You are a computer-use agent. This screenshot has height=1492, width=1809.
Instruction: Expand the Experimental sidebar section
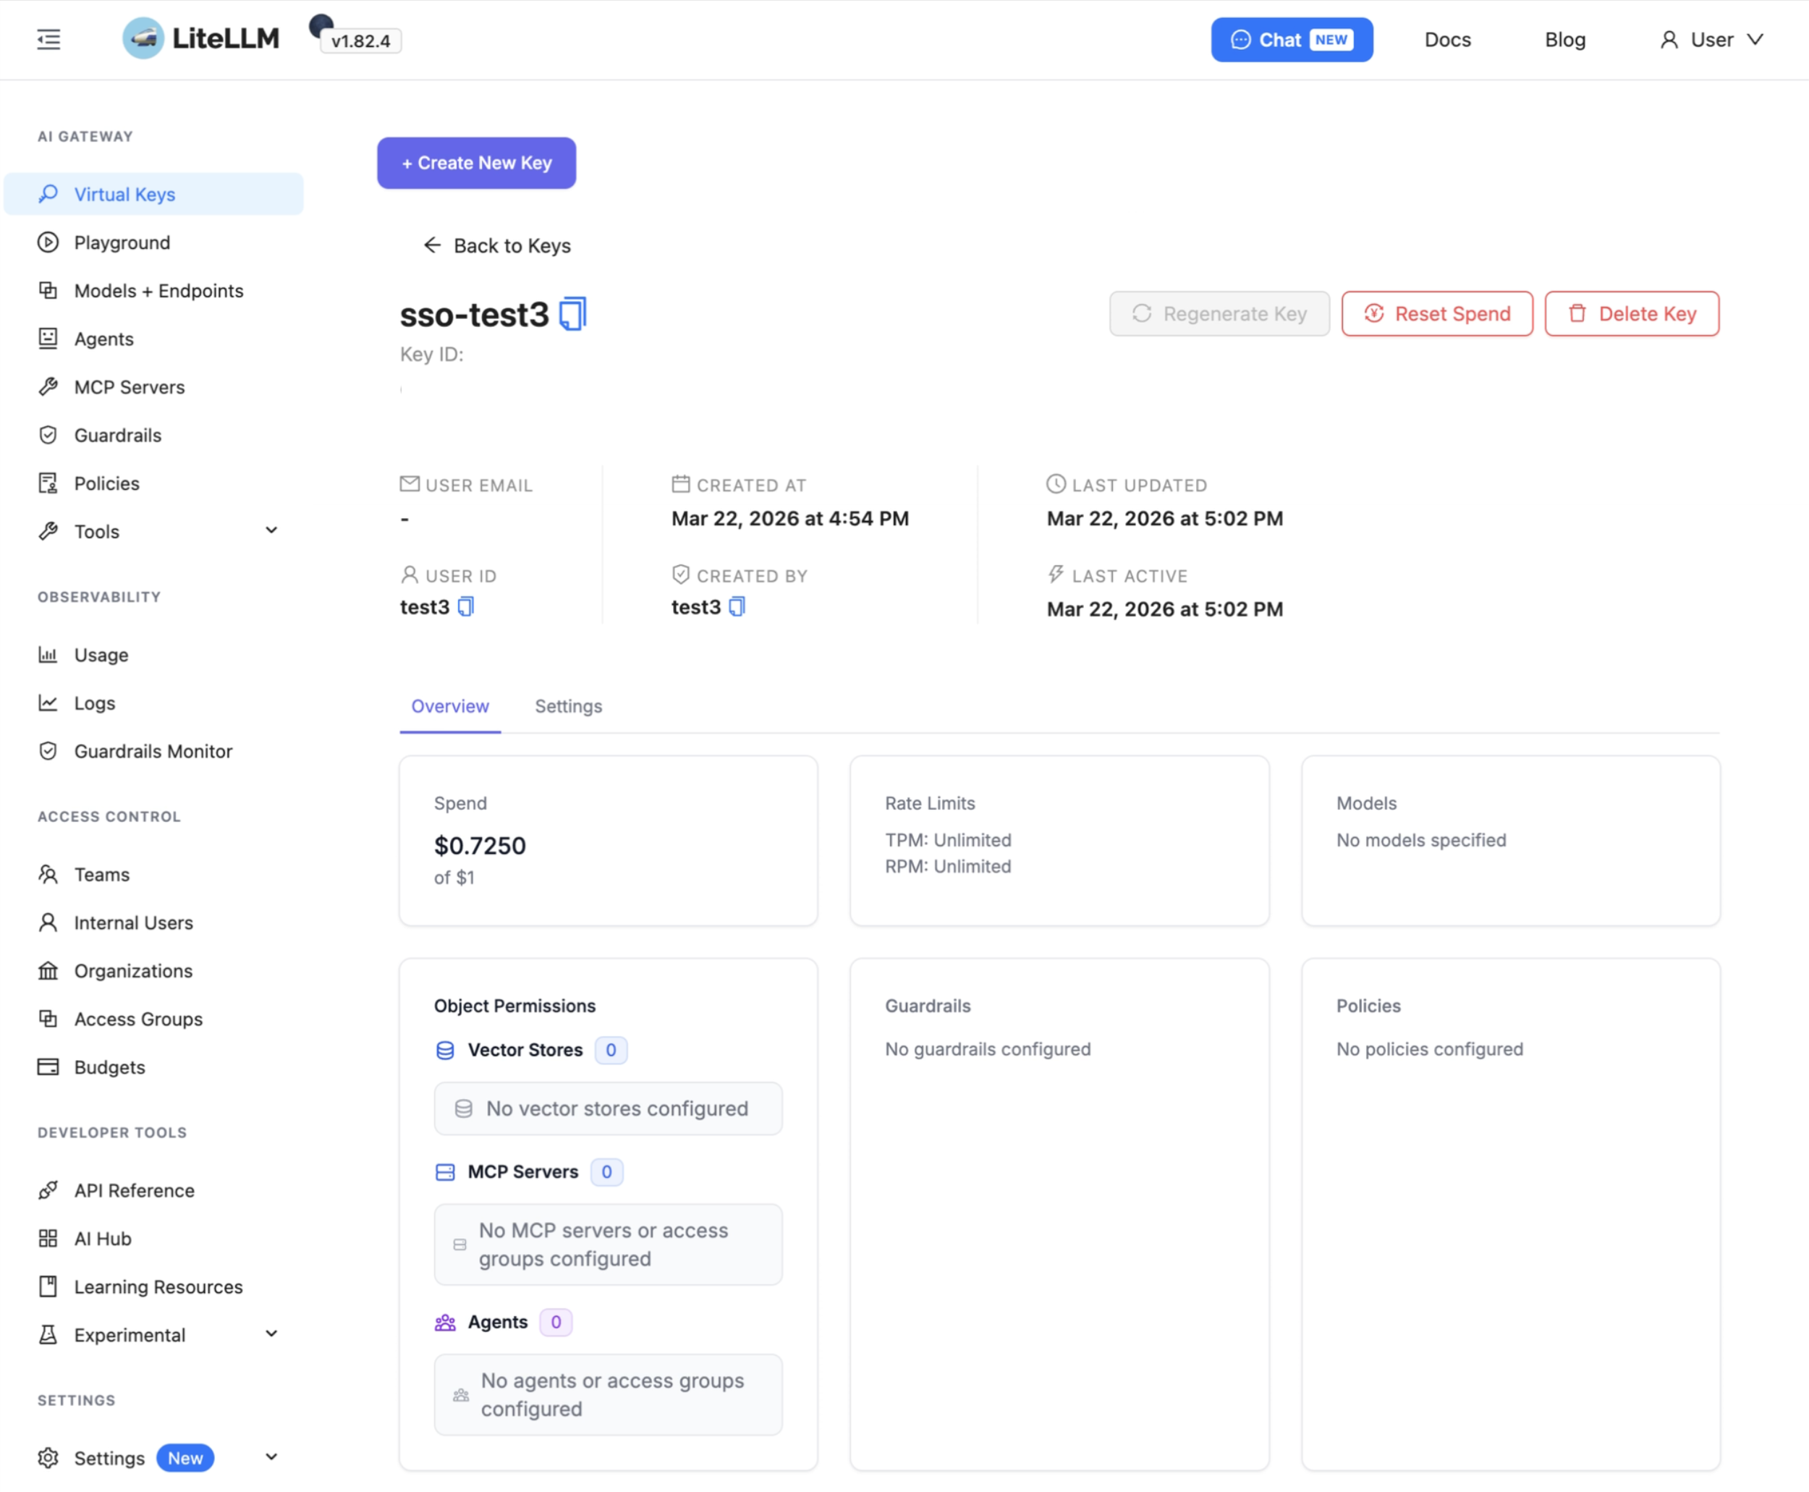(x=271, y=1334)
